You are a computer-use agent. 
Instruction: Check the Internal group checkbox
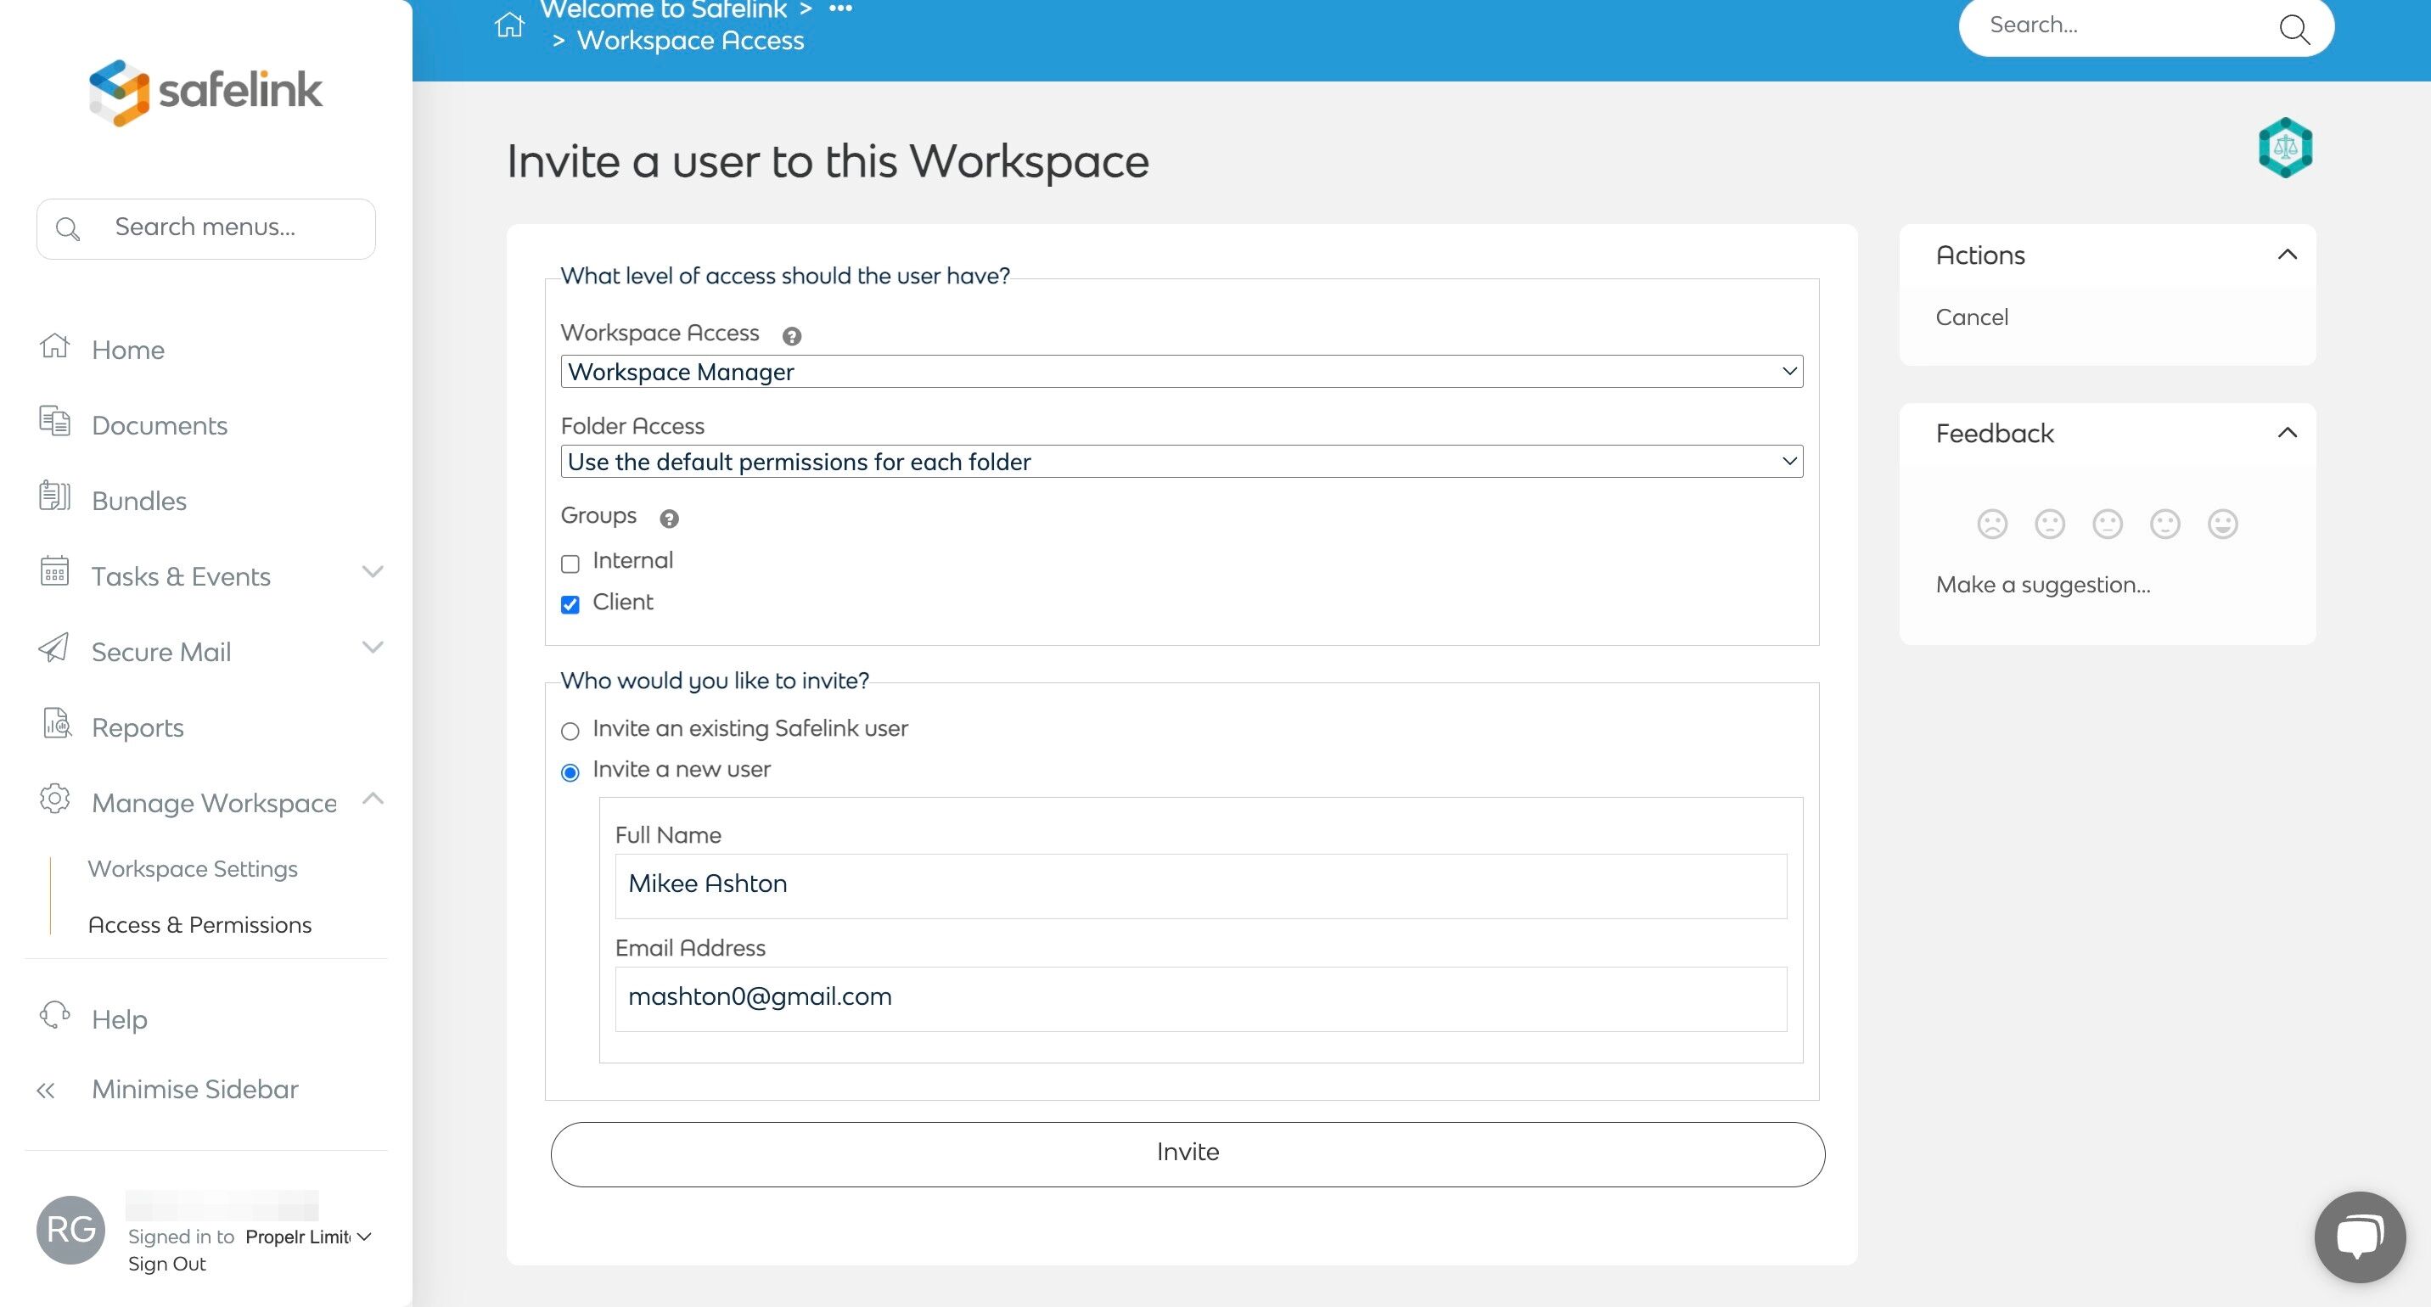tap(570, 564)
